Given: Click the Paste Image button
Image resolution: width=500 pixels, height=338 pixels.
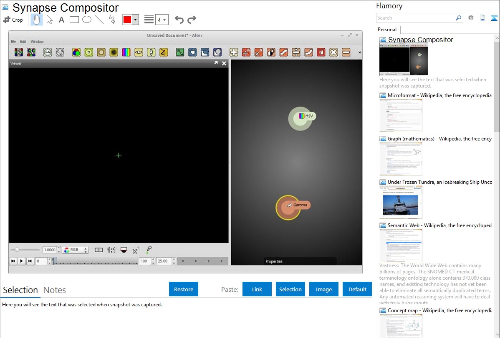Looking at the screenshot, I should point(323,289).
